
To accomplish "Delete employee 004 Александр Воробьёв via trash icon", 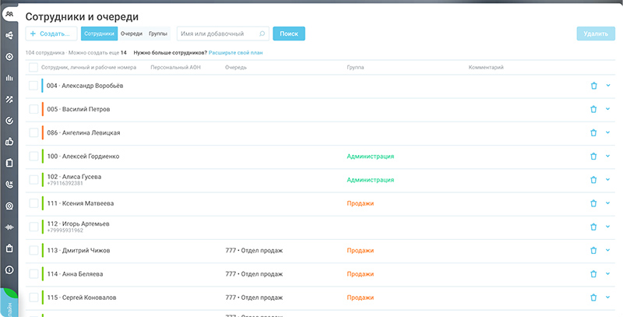I will (x=593, y=86).
